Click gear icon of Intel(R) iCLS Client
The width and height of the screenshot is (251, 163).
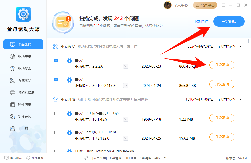click(x=69, y=133)
